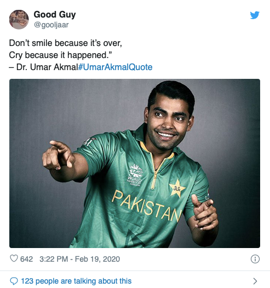
Task: Open the #UmarAkmalQuote hashtag
Action: (x=116, y=67)
